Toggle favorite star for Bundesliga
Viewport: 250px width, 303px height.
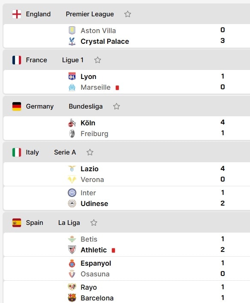coord(116,106)
